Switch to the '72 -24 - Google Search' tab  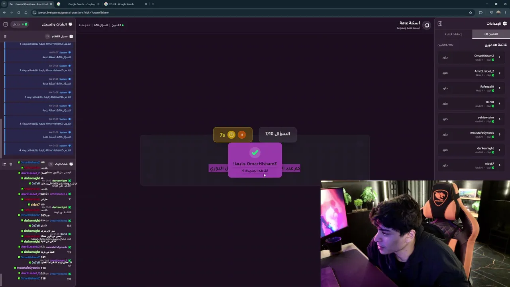click(x=126, y=4)
